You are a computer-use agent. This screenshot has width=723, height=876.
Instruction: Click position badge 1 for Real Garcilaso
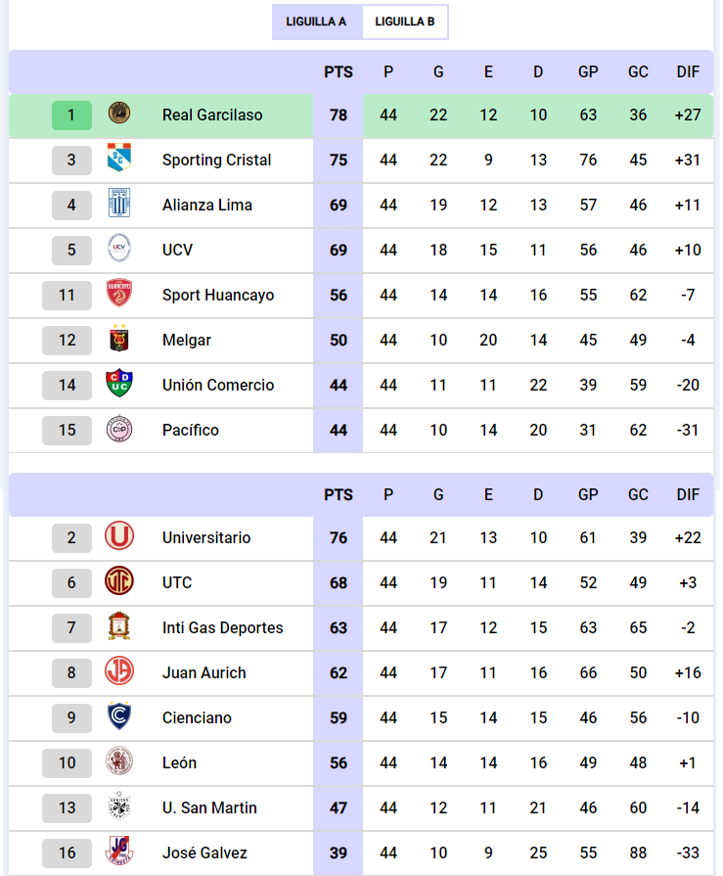tap(71, 115)
